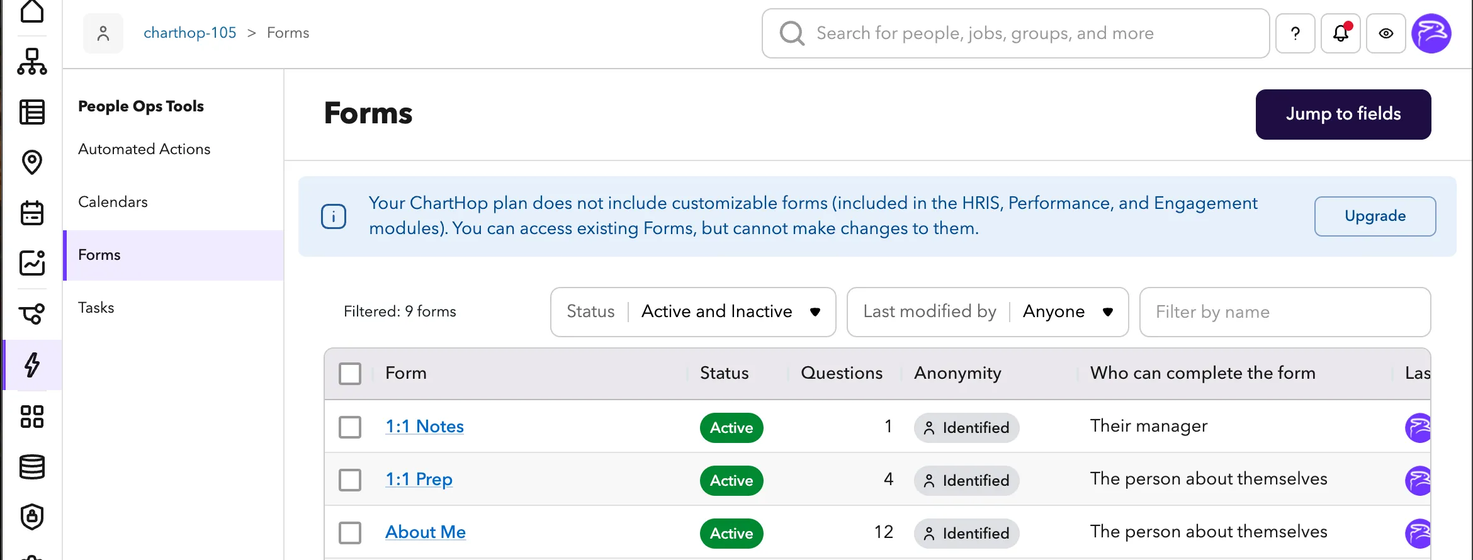Open the People Ops lightning bolt icon

click(32, 365)
